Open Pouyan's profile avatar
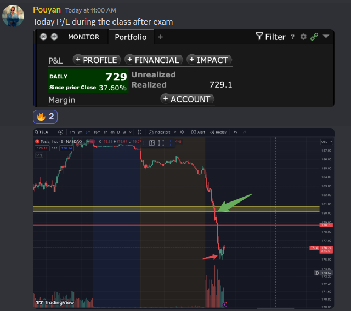The width and height of the screenshot is (351, 311). [x=13, y=16]
